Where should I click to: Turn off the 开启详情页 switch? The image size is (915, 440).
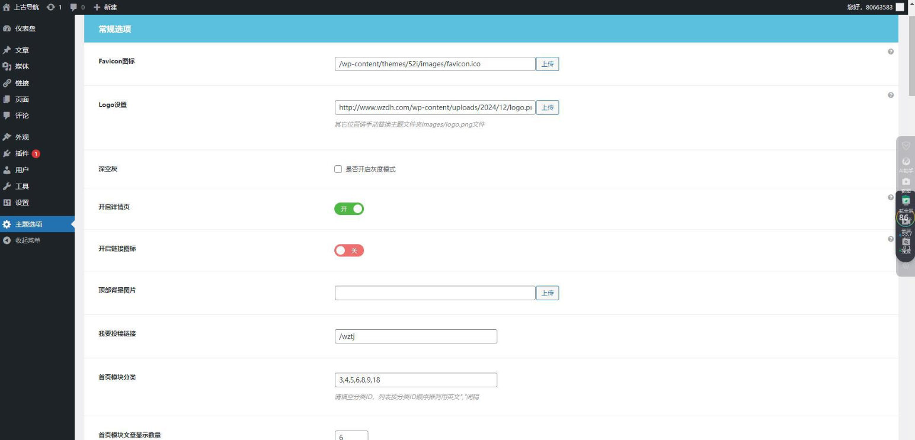click(x=349, y=209)
